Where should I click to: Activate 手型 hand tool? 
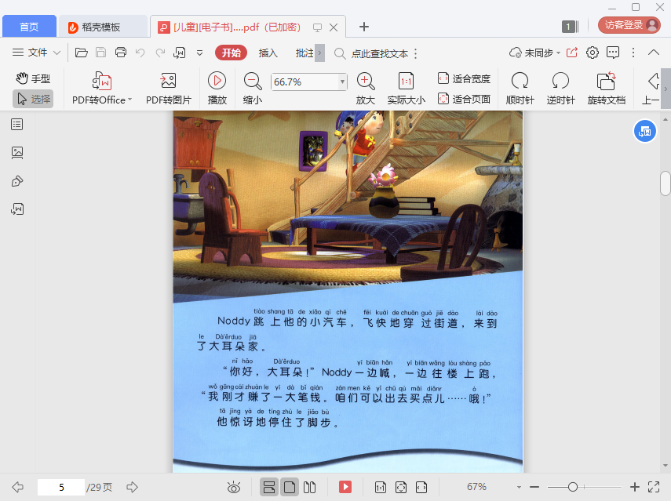pyautogui.click(x=34, y=78)
